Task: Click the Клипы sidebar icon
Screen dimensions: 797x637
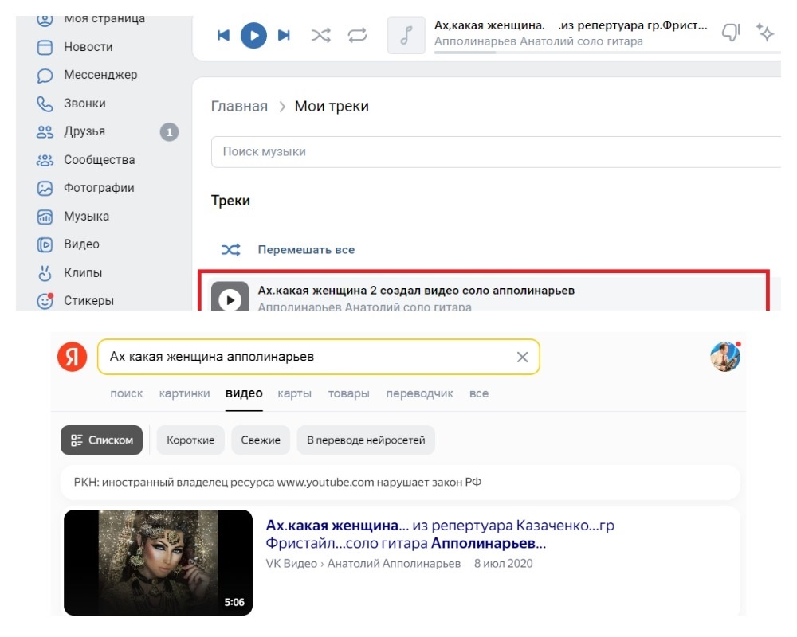Action: click(45, 273)
